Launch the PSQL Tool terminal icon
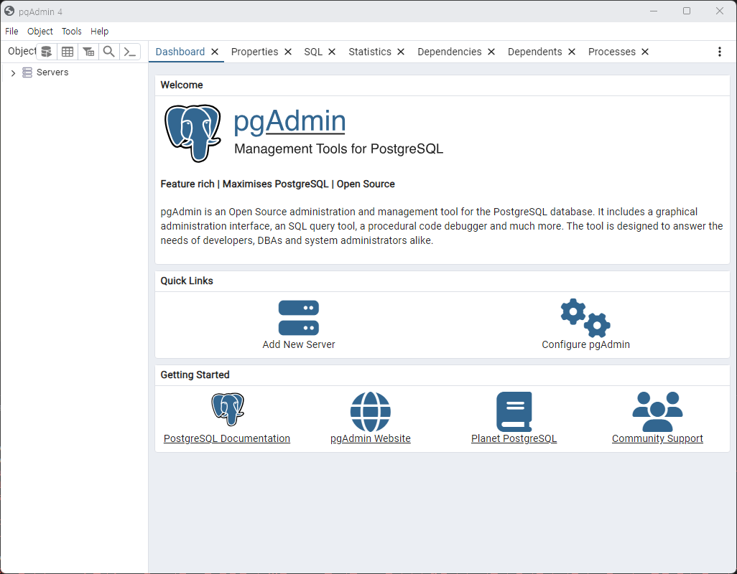The image size is (737, 574). click(130, 52)
